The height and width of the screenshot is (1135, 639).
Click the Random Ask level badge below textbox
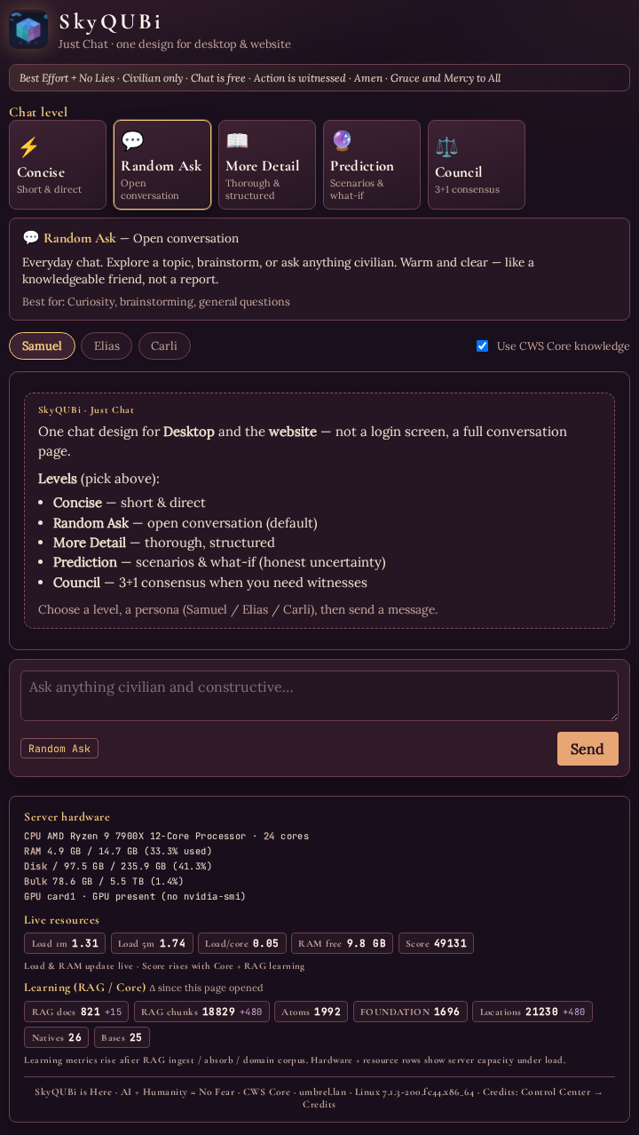click(59, 749)
